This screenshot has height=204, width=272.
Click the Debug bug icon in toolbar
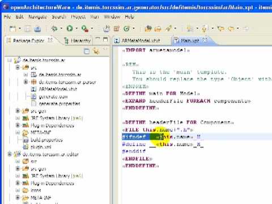tap(54, 29)
